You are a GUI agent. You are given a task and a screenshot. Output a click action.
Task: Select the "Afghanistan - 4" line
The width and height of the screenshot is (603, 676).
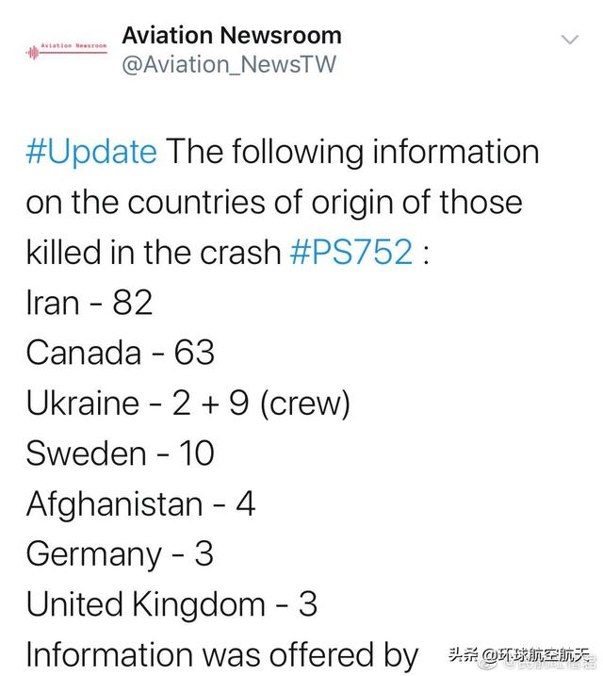coord(140,504)
